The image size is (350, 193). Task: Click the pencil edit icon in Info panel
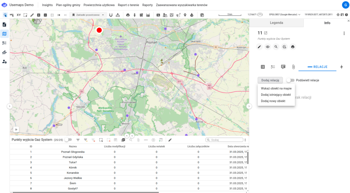coord(259,47)
